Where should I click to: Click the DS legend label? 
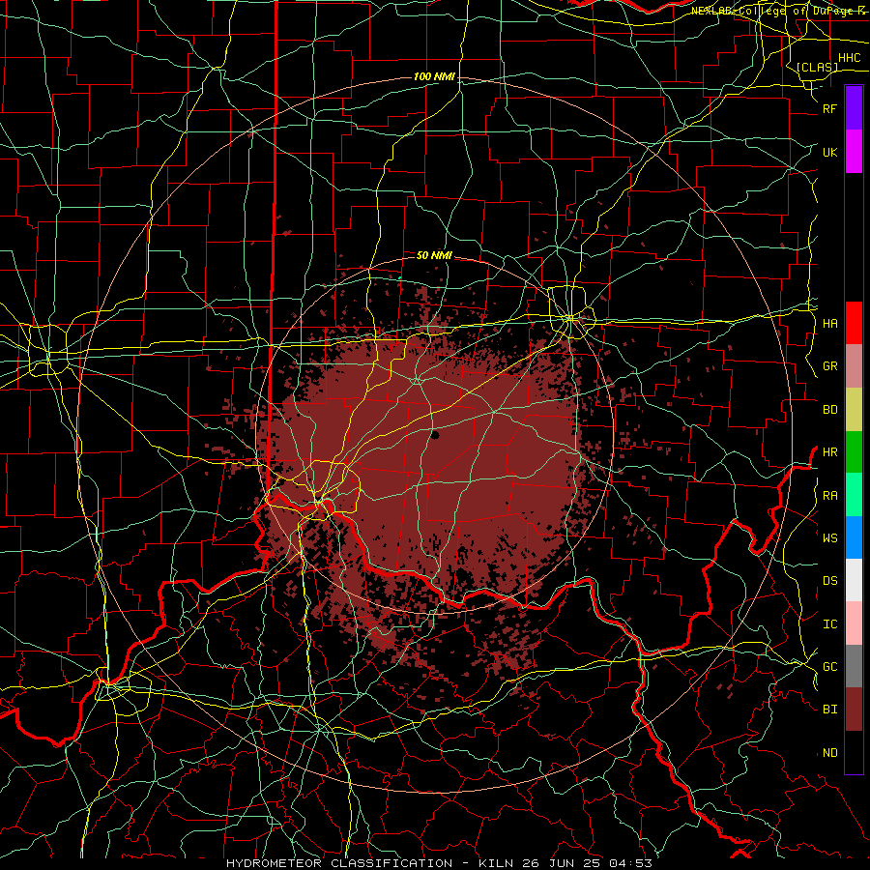830,581
